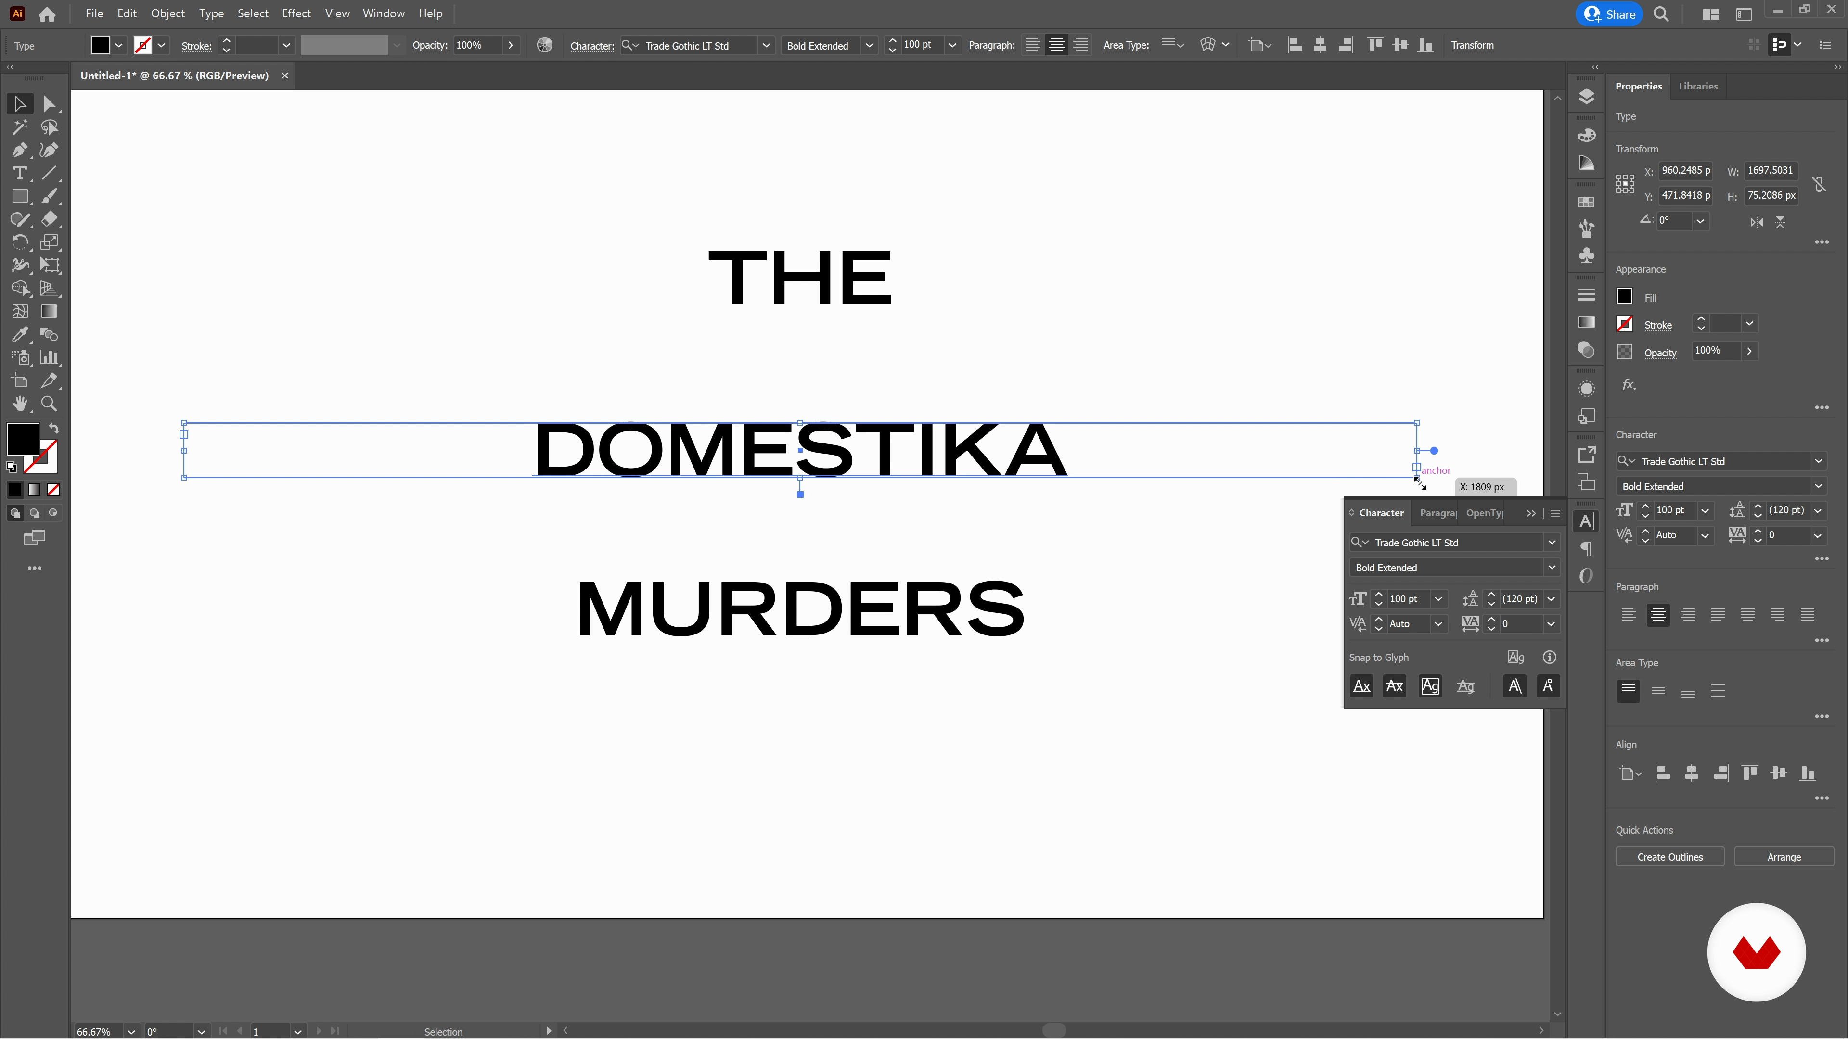Select the Hand tool

[x=19, y=404]
